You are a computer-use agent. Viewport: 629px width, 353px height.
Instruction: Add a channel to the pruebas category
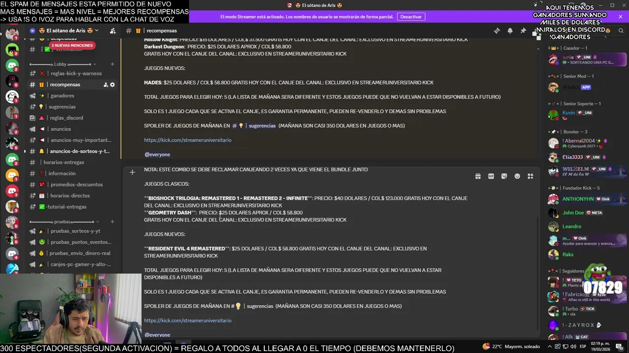(113, 222)
